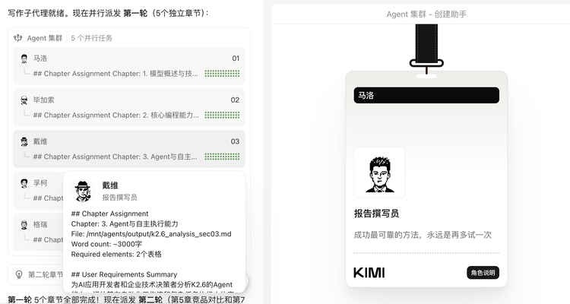Click 格瑞's avatar icon
Viewport: 570px width, 304px height.
pyautogui.click(x=24, y=225)
